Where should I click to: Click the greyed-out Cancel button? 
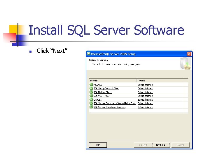[181, 145]
